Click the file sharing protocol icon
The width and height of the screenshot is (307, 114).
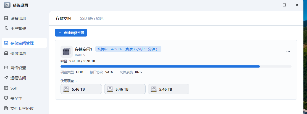pos(6,109)
